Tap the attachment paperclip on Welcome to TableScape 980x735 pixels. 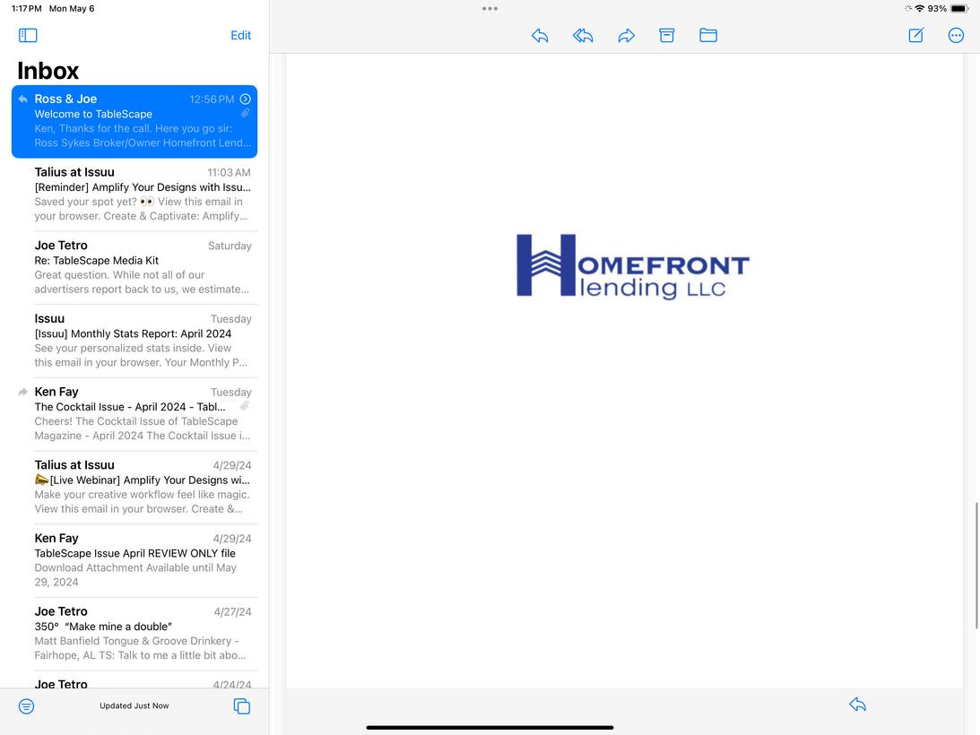click(245, 113)
